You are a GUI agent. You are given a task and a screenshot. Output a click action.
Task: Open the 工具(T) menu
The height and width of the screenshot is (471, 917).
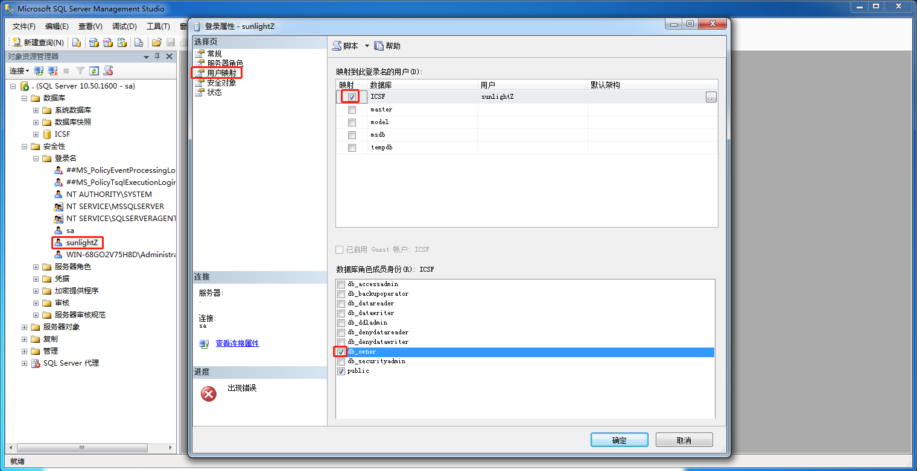click(158, 27)
